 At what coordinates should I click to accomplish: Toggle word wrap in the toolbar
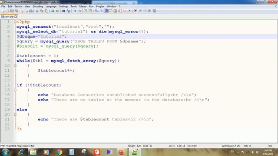96,11
